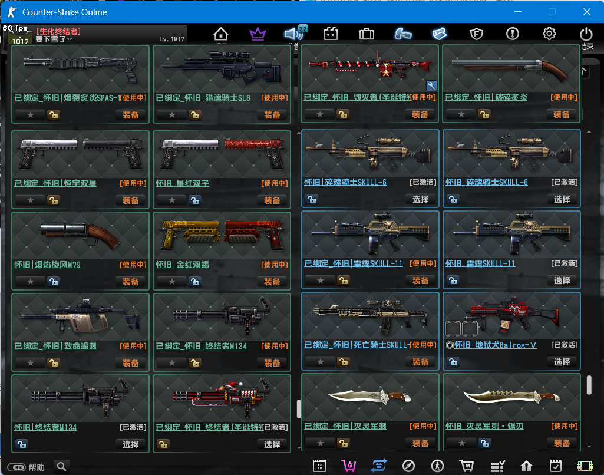
Task: Open the 怀旧|地狱犬Balrog-V name link
Action: click(496, 345)
